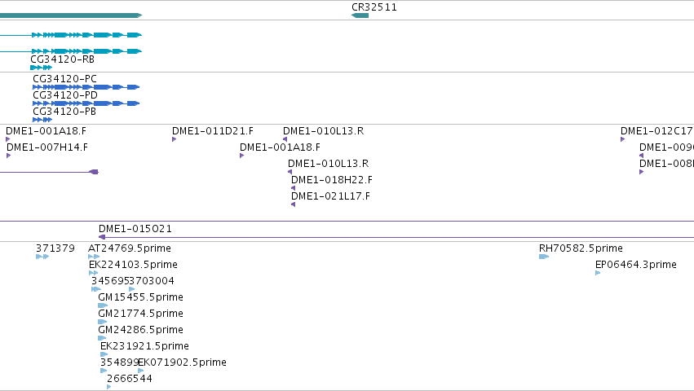This screenshot has width=694, height=391.
Task: Select the CG34120-PD coding glyph
Action: tap(86, 103)
